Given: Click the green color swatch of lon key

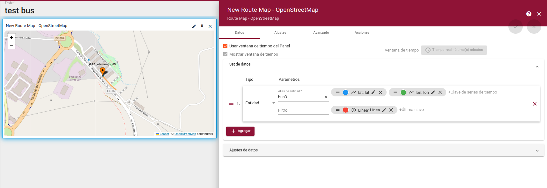Looking at the screenshot, I should [403, 93].
